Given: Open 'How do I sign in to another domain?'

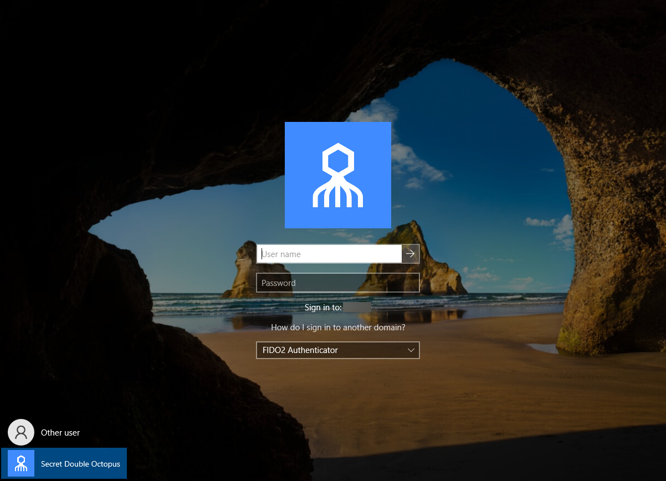Looking at the screenshot, I should pyautogui.click(x=338, y=328).
